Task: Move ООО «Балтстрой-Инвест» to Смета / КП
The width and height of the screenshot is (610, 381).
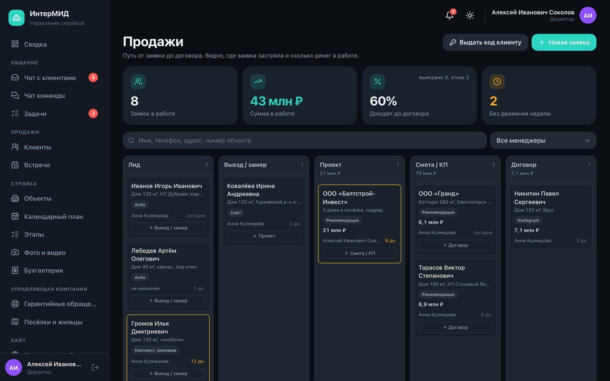Action: [360, 253]
